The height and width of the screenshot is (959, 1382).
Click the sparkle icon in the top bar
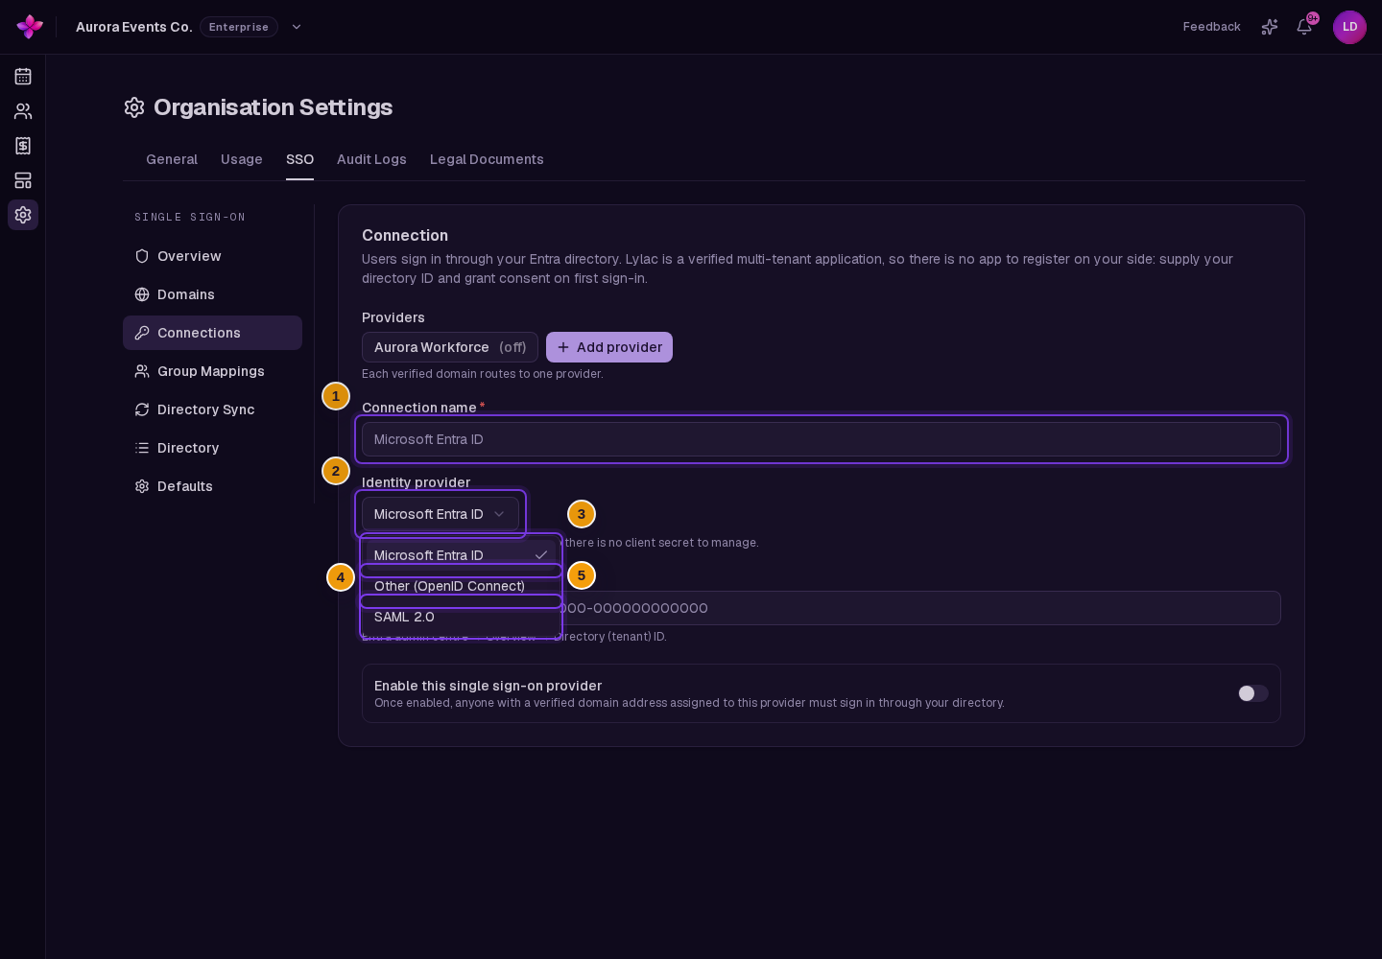1270,27
